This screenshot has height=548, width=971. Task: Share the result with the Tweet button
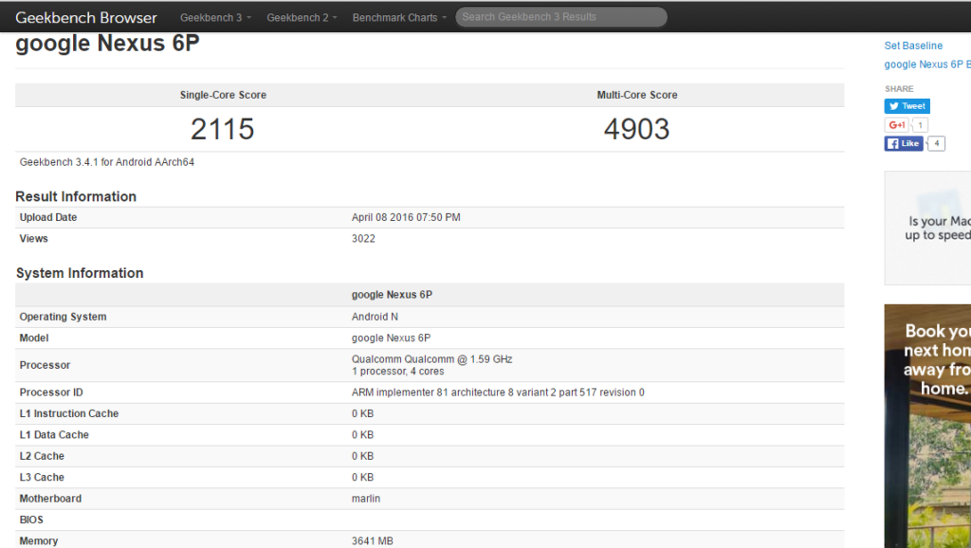point(907,106)
